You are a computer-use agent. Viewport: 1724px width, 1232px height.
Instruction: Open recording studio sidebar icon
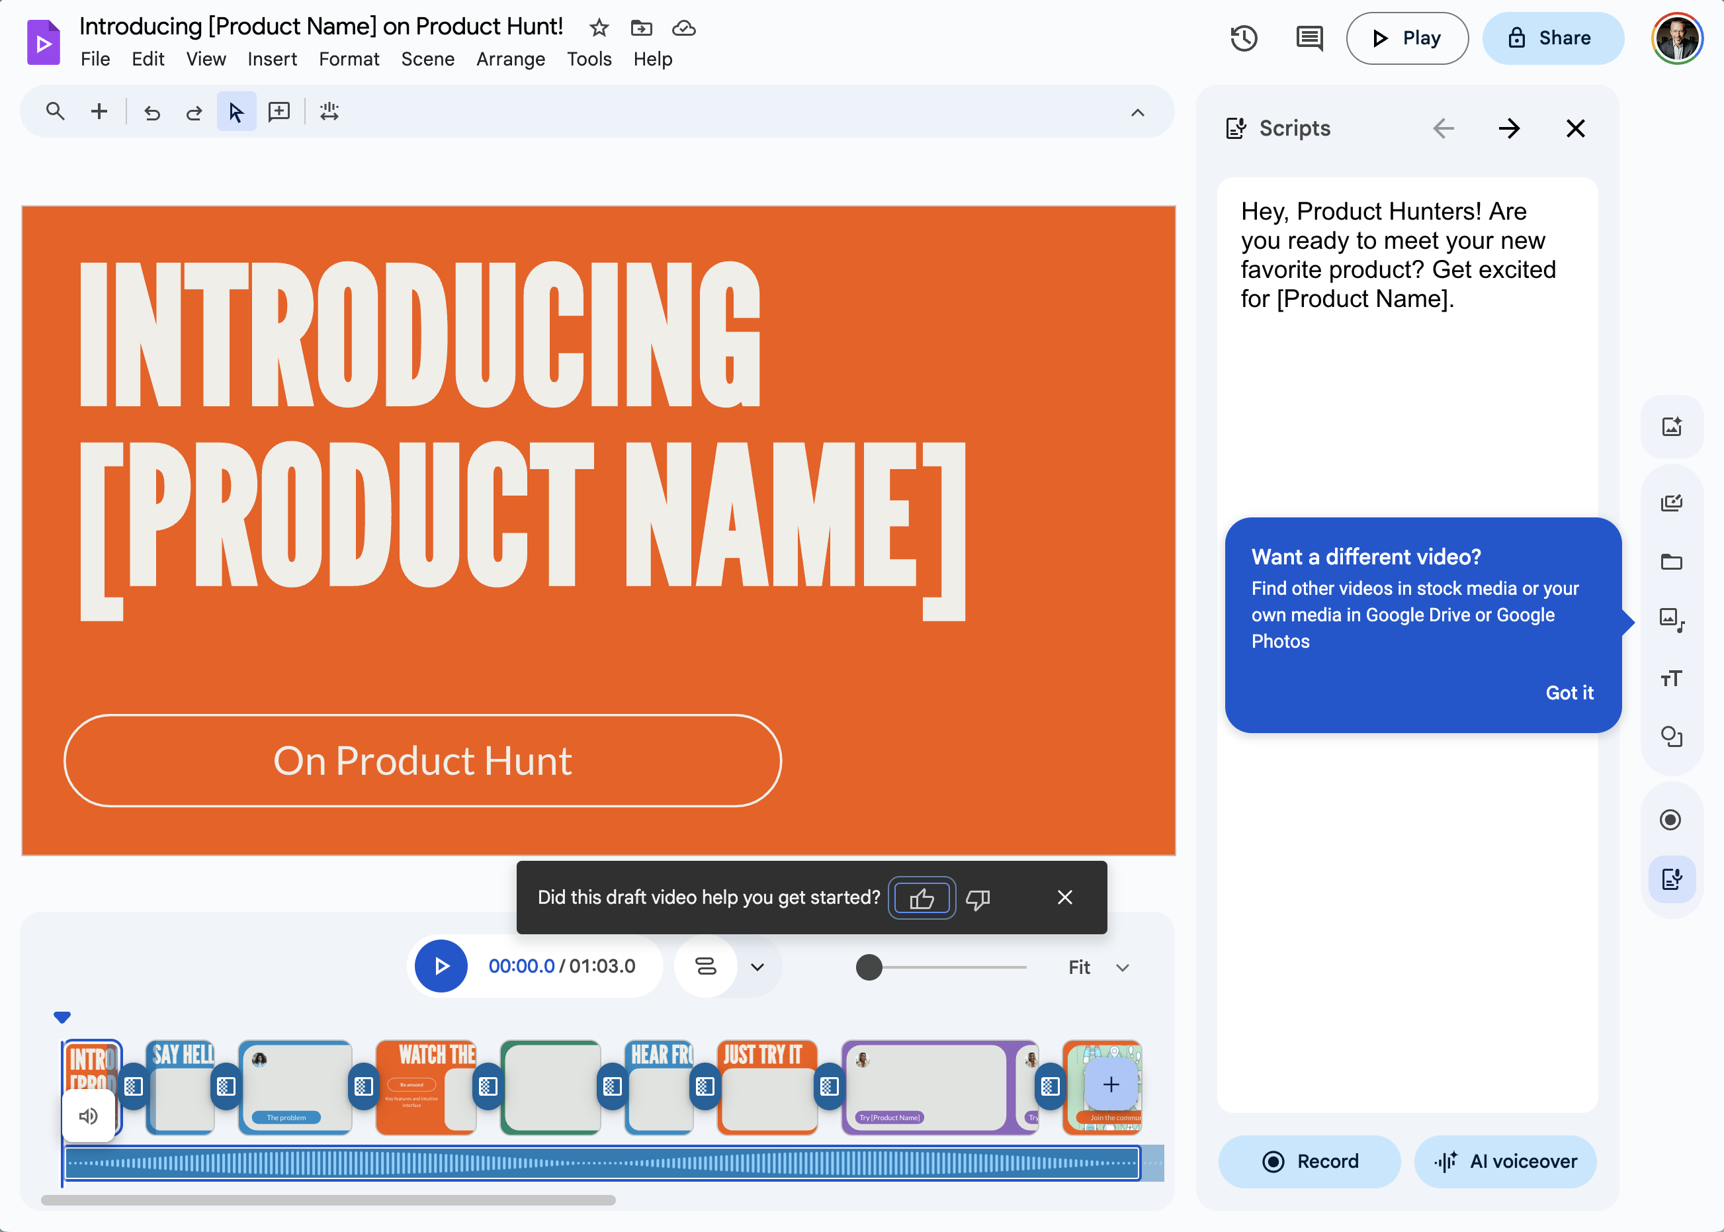[1670, 819]
